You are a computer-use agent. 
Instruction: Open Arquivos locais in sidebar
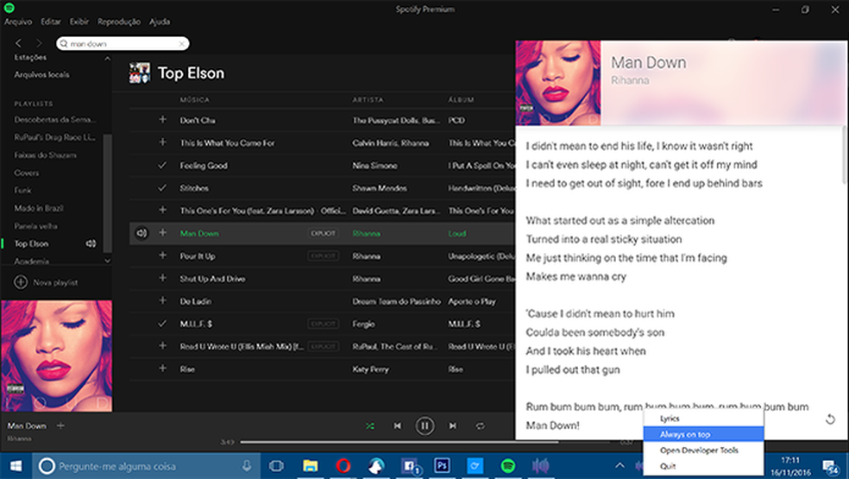(41, 75)
